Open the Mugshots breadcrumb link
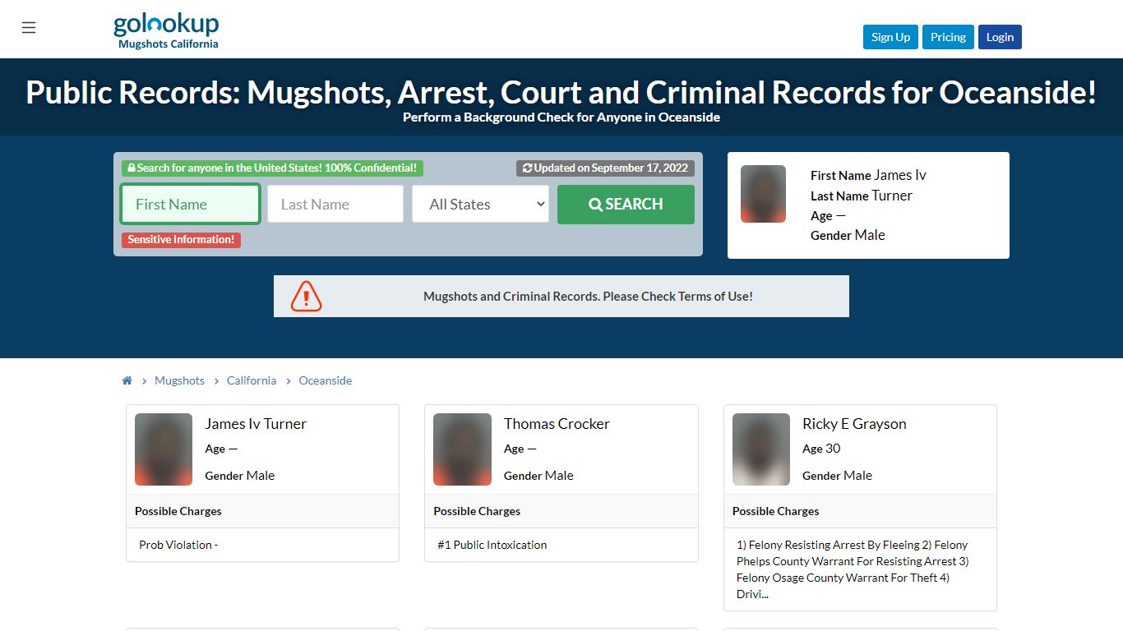1123x631 pixels. click(179, 380)
